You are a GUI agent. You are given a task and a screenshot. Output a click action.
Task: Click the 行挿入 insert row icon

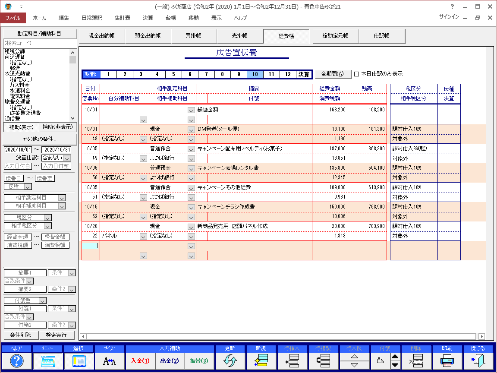tap(292, 361)
